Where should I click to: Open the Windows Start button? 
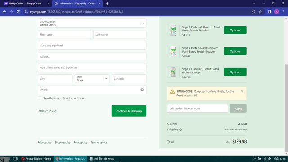[x=5, y=159]
